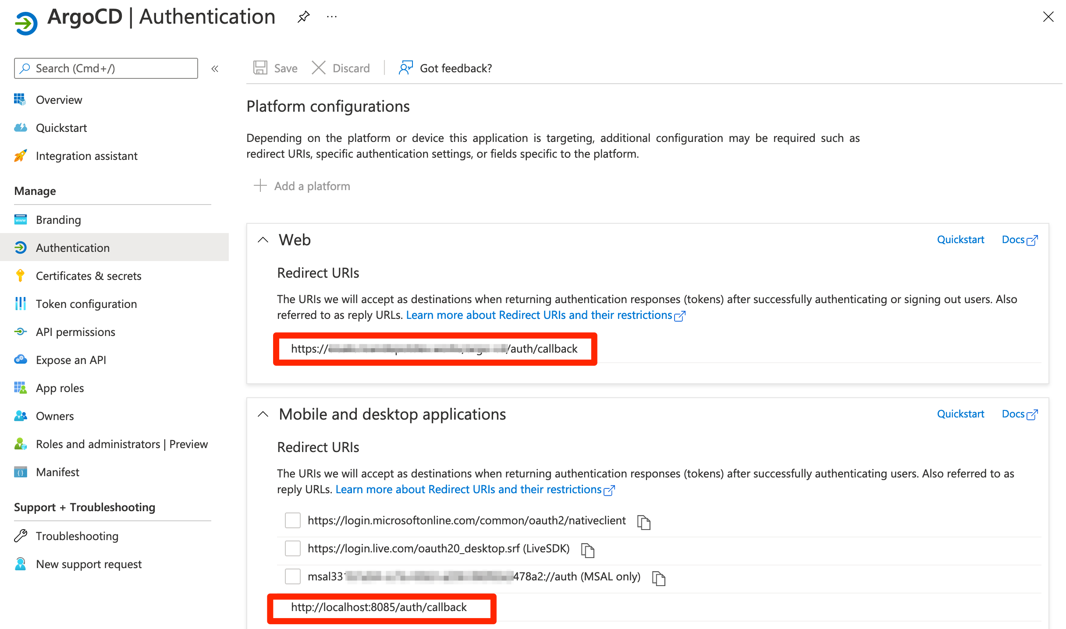Pin the ArgoCD Authentication blade
Viewport: 1066px width, 629px height.
(x=303, y=17)
